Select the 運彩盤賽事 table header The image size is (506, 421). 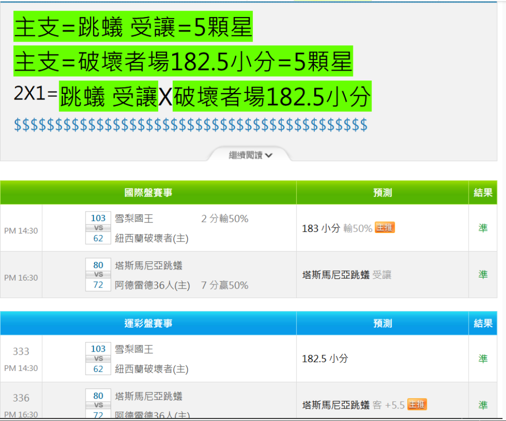[x=148, y=323]
